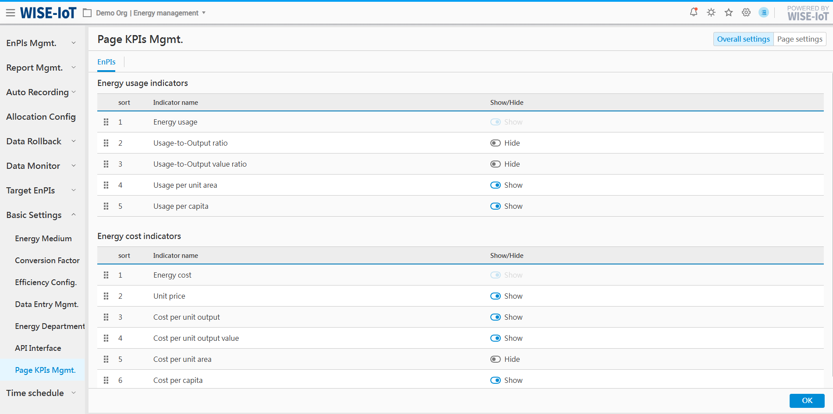This screenshot has height=414, width=833.
Task: Click the user avatar icon
Action: (763, 12)
